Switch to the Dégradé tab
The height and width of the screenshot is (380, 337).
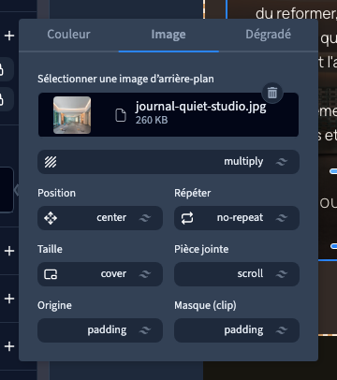tap(268, 35)
